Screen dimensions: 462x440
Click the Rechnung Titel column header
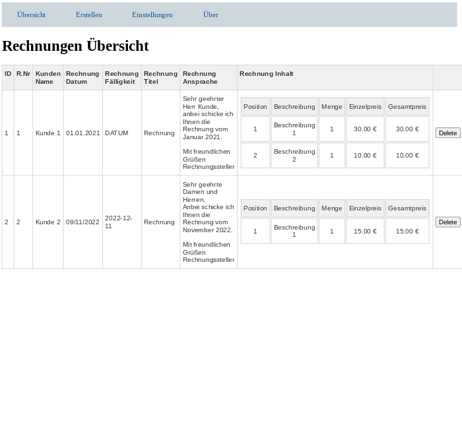[x=160, y=77]
